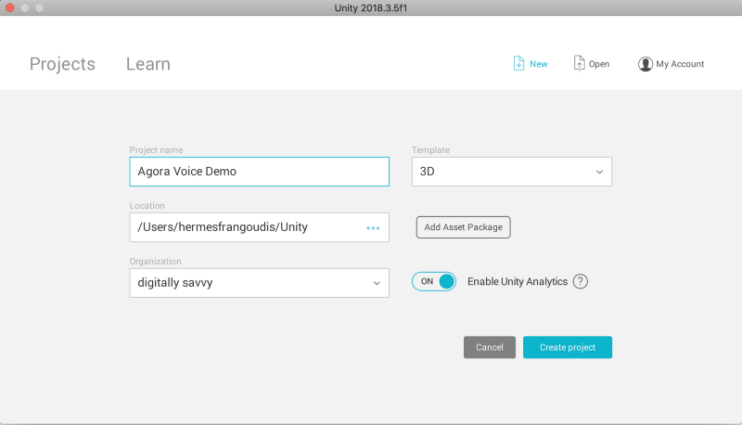This screenshot has height=425, width=742.
Task: Expand the Organization digitally savvy dropdown
Action: tap(260, 283)
